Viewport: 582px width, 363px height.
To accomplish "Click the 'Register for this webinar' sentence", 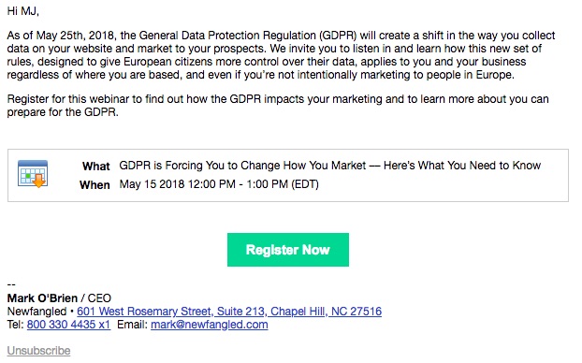I will coord(278,106).
